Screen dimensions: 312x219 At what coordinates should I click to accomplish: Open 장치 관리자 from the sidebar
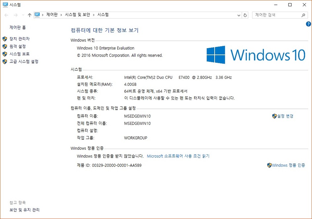pyautogui.click(x=19, y=39)
